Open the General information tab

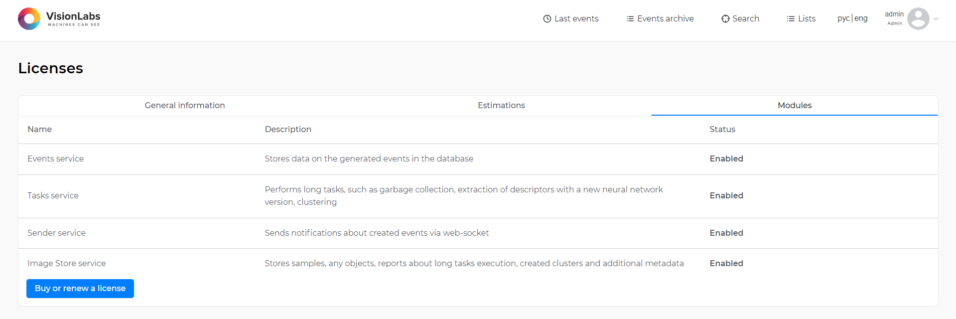(185, 105)
